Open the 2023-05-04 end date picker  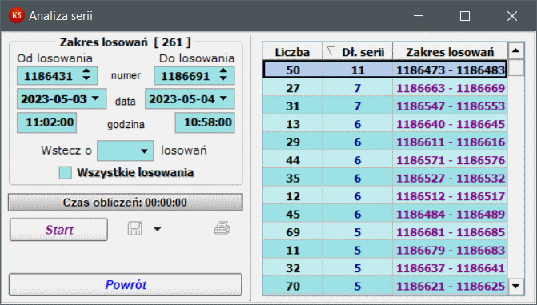point(223,98)
